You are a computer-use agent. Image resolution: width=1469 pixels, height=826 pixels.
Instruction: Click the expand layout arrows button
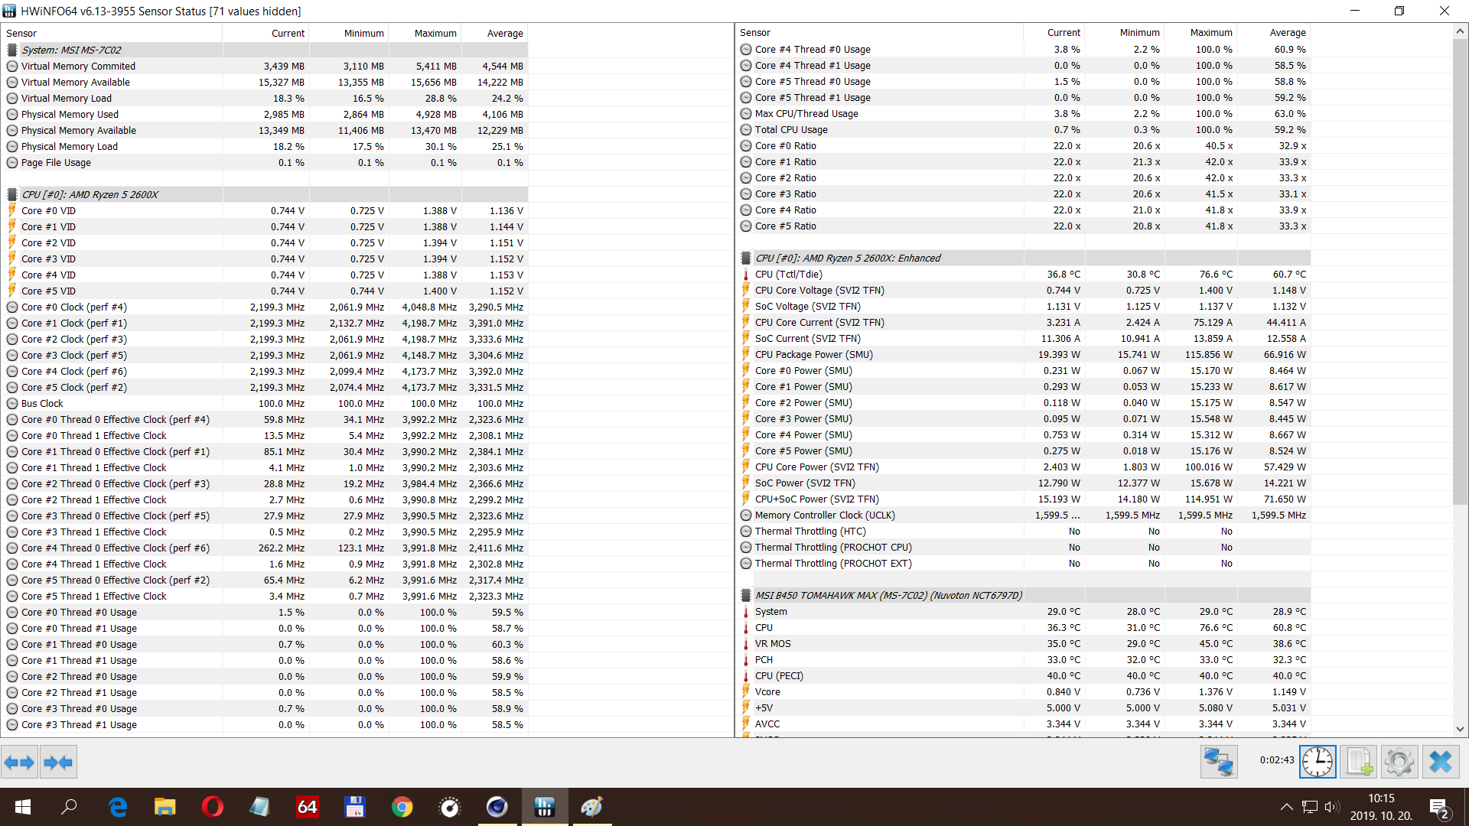(x=19, y=762)
